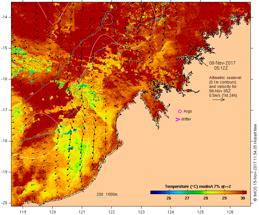This screenshot has height=215, width=259.
Task: Click the longitude axis label 121
Action: pyautogui.click(x=82, y=212)
